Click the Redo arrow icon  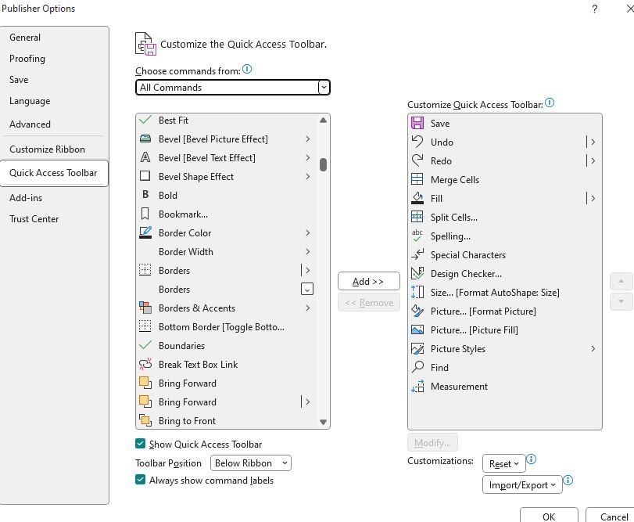pyautogui.click(x=417, y=160)
